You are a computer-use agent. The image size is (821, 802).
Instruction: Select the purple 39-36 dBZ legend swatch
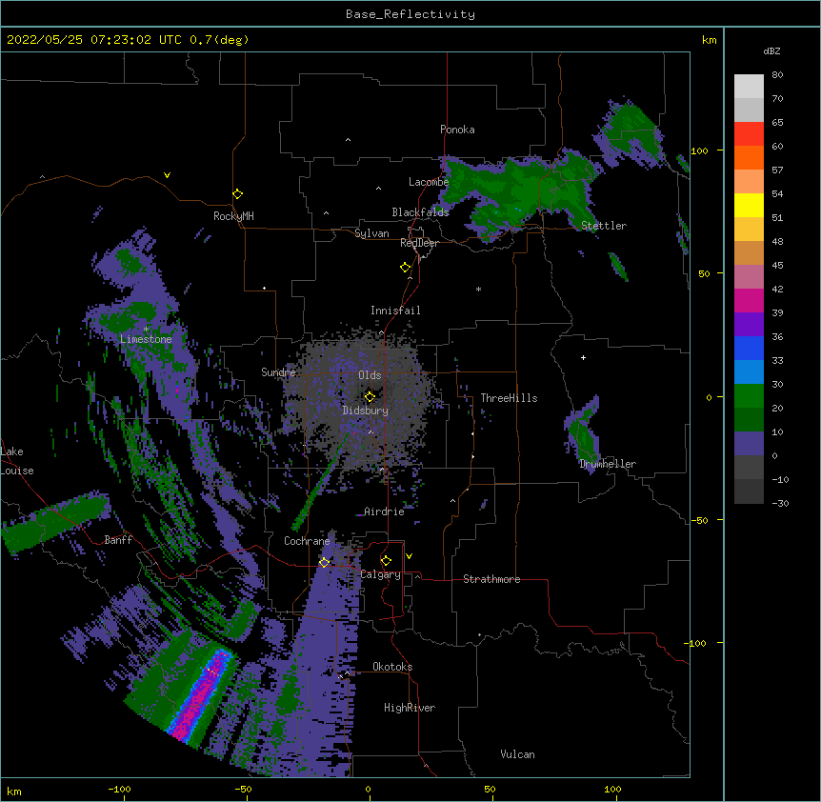749,324
